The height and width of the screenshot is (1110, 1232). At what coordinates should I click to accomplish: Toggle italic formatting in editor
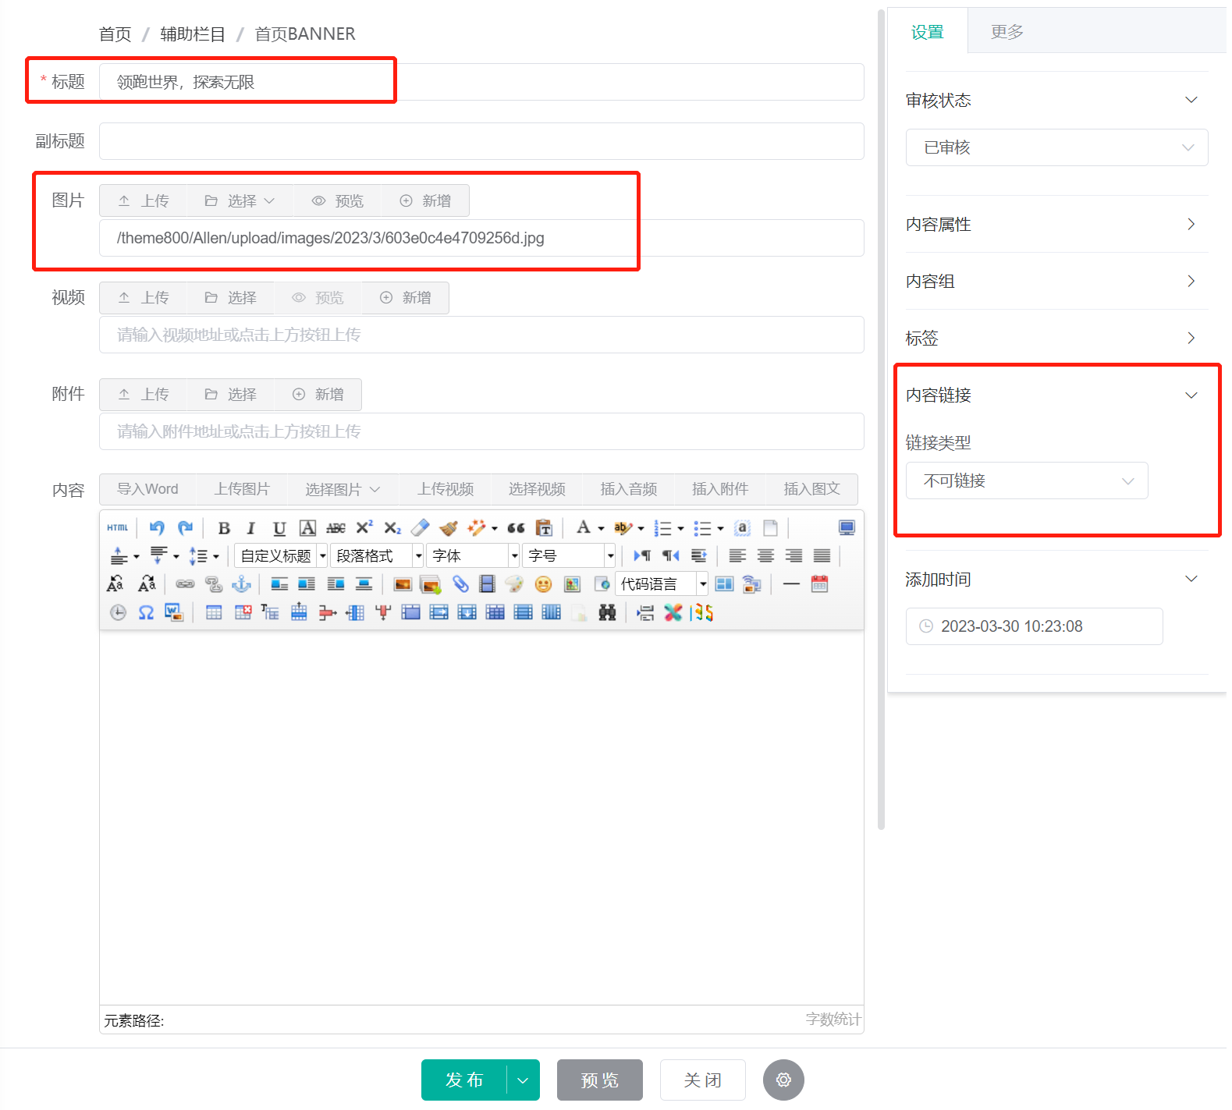250,528
